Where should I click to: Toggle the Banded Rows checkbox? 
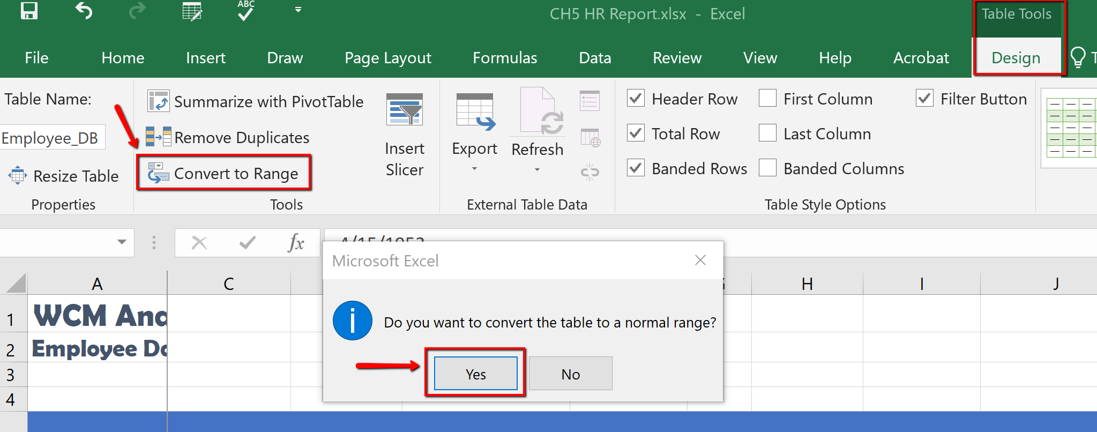636,168
